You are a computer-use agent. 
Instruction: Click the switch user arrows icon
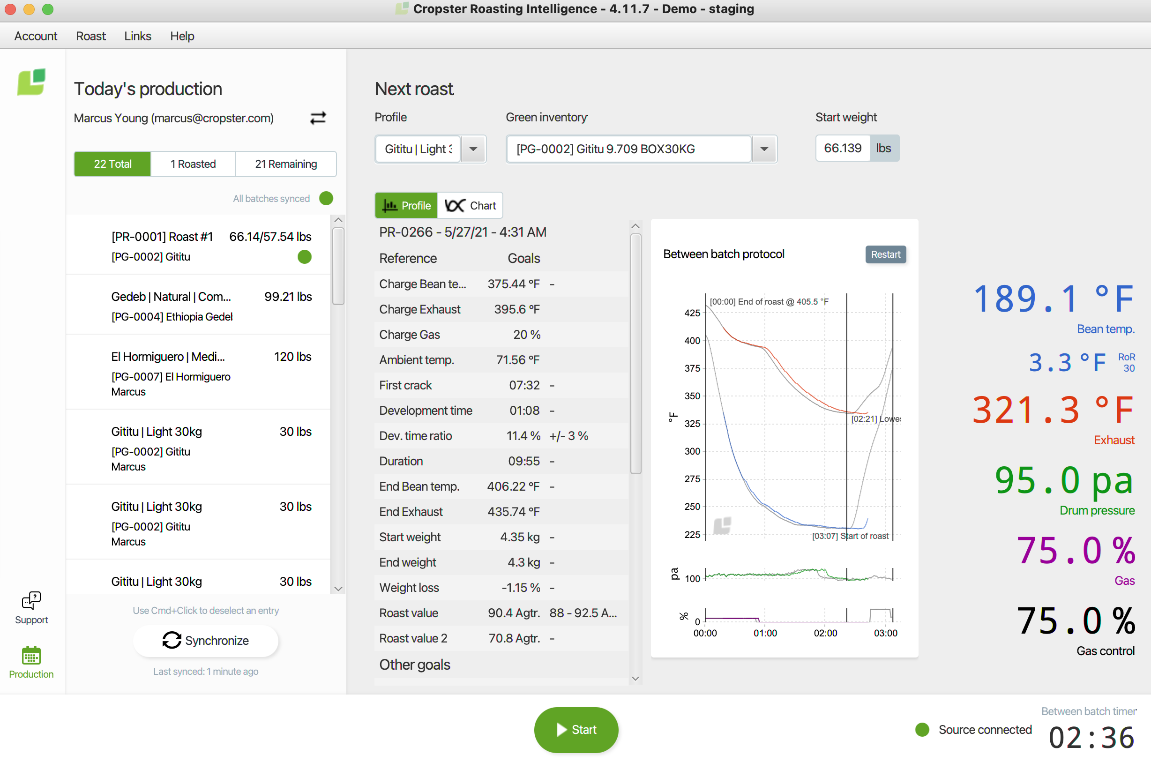coord(318,118)
